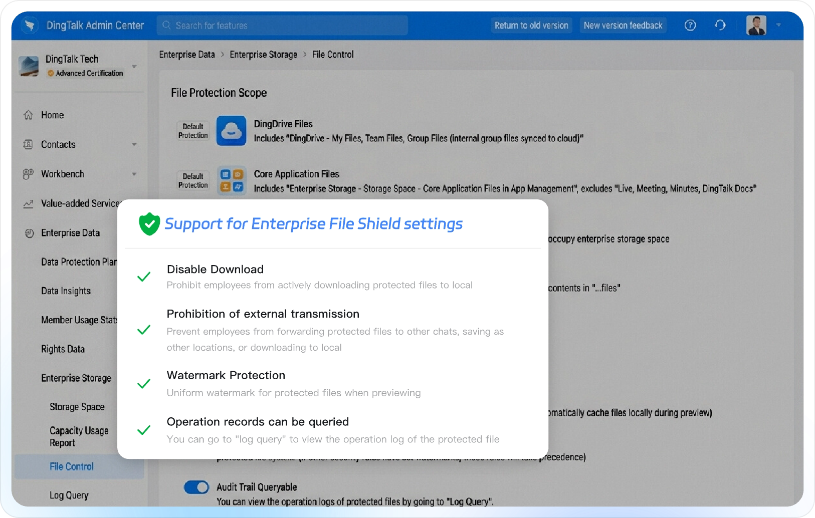
Task: Click the 'Audit Trail Queryable' label
Action: tap(257, 487)
